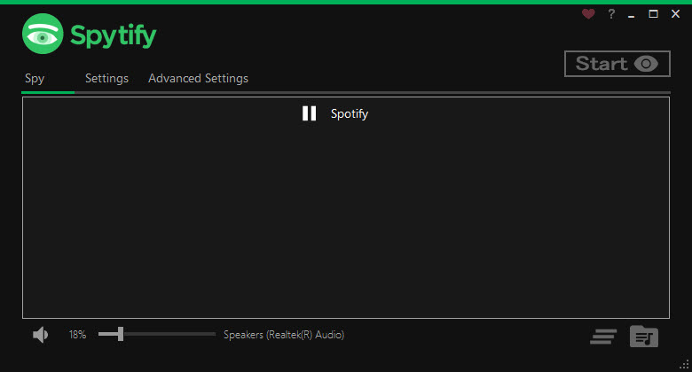
Task: Switch to the Spy tab
Action: [x=35, y=79]
